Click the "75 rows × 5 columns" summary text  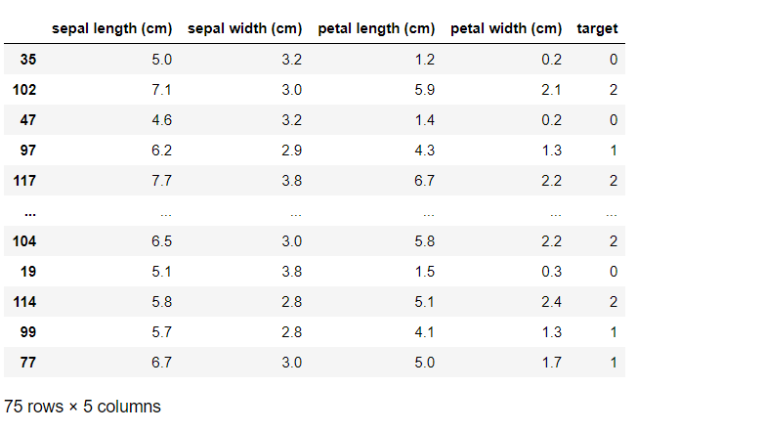coord(82,406)
